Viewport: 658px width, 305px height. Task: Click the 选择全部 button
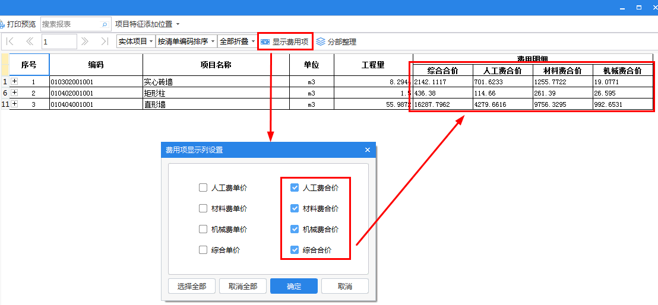(192, 286)
